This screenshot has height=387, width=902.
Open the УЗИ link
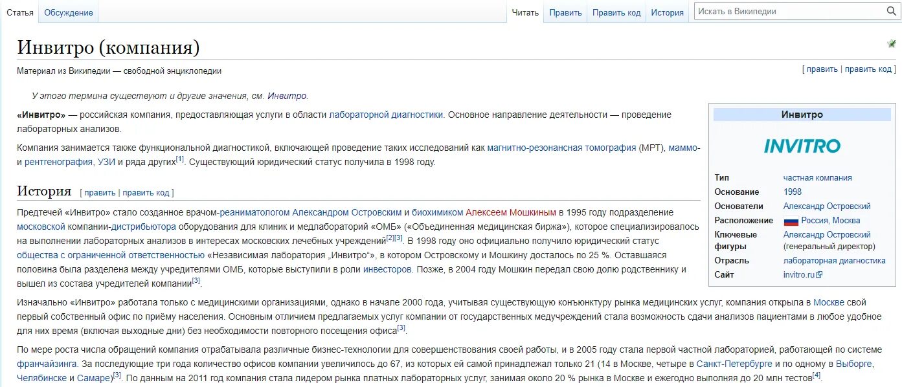[106, 162]
